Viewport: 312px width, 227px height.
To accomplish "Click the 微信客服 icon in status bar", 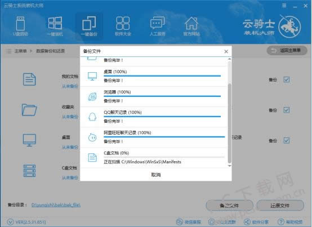I will pyautogui.click(x=180, y=222).
